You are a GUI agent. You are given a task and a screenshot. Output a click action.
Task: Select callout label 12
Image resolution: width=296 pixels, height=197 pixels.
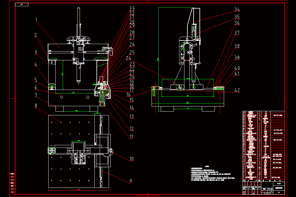(x=132, y=128)
